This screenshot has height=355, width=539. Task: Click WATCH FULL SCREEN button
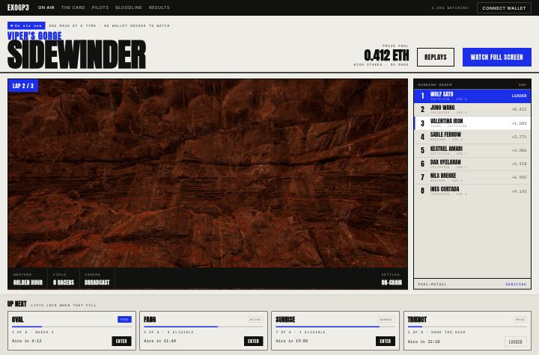(497, 57)
